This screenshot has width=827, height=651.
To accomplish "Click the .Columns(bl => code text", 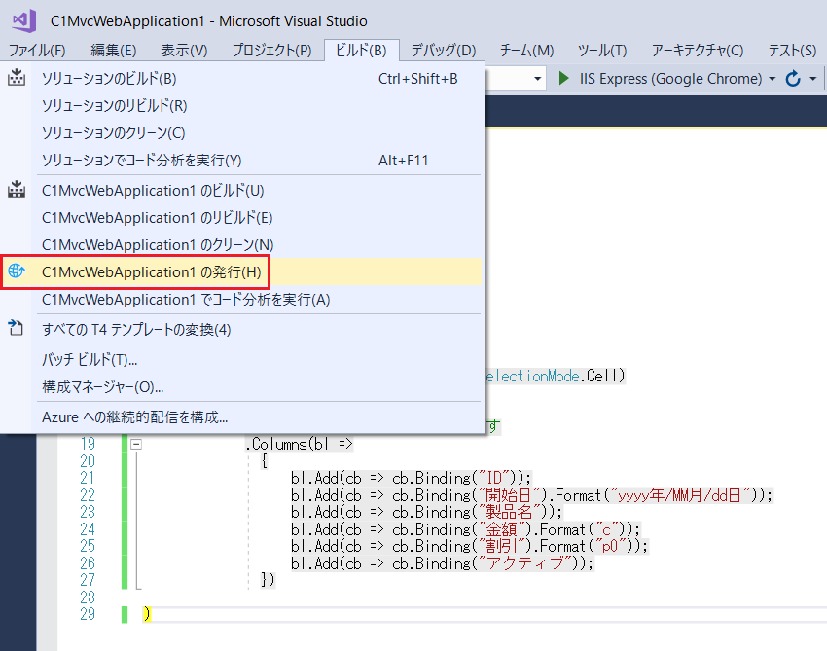I will (x=299, y=444).
